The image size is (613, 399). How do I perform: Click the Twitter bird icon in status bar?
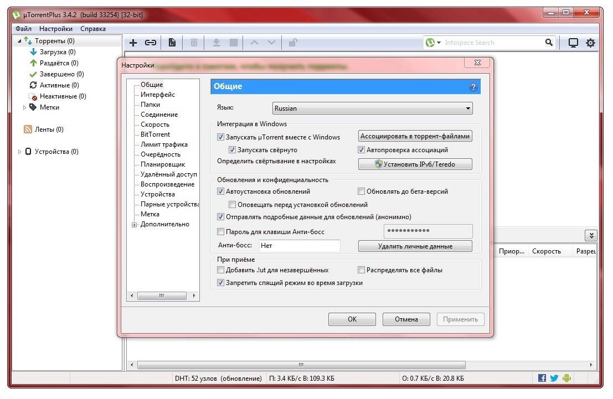tap(554, 378)
